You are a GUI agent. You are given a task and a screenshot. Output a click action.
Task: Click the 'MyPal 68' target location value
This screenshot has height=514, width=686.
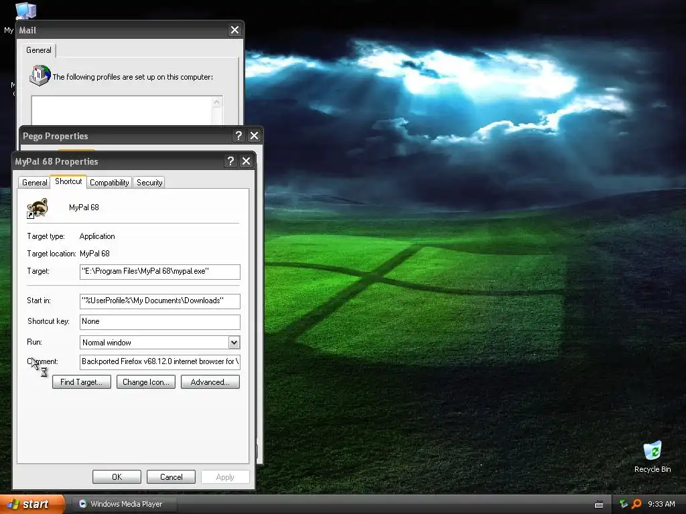pos(94,254)
